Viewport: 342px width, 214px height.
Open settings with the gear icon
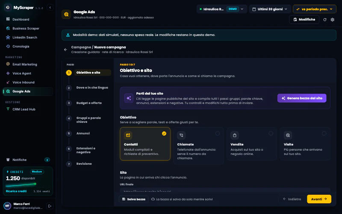(333, 20)
